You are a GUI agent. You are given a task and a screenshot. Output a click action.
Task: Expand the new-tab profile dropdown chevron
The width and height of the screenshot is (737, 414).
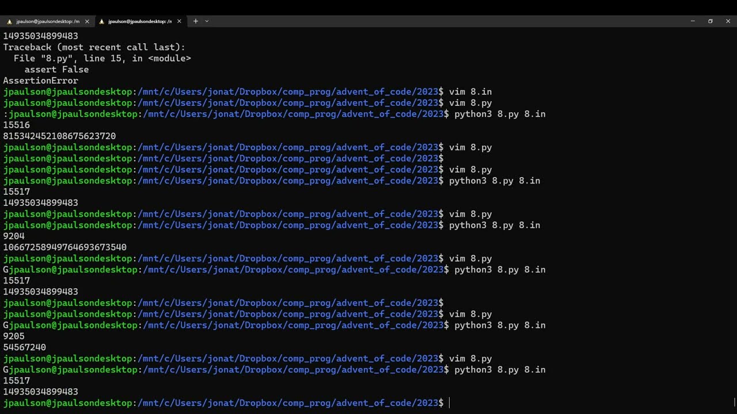click(x=207, y=21)
